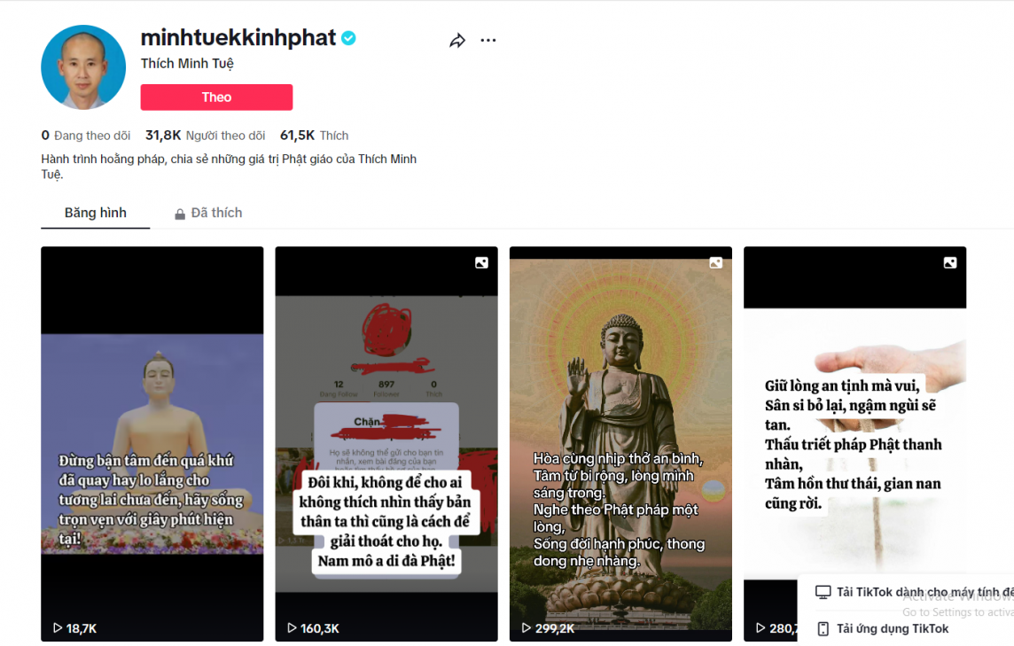Click the phone icon beside Tải ứng dụng TikTok
This screenshot has height=646, width=1014.
point(823,628)
